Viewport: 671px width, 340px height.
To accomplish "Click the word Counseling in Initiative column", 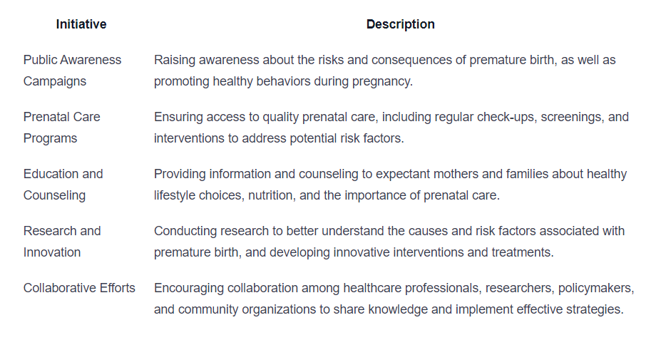I will coord(54,195).
